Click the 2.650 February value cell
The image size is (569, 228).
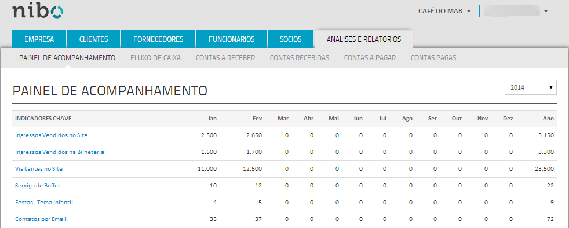[254, 135]
